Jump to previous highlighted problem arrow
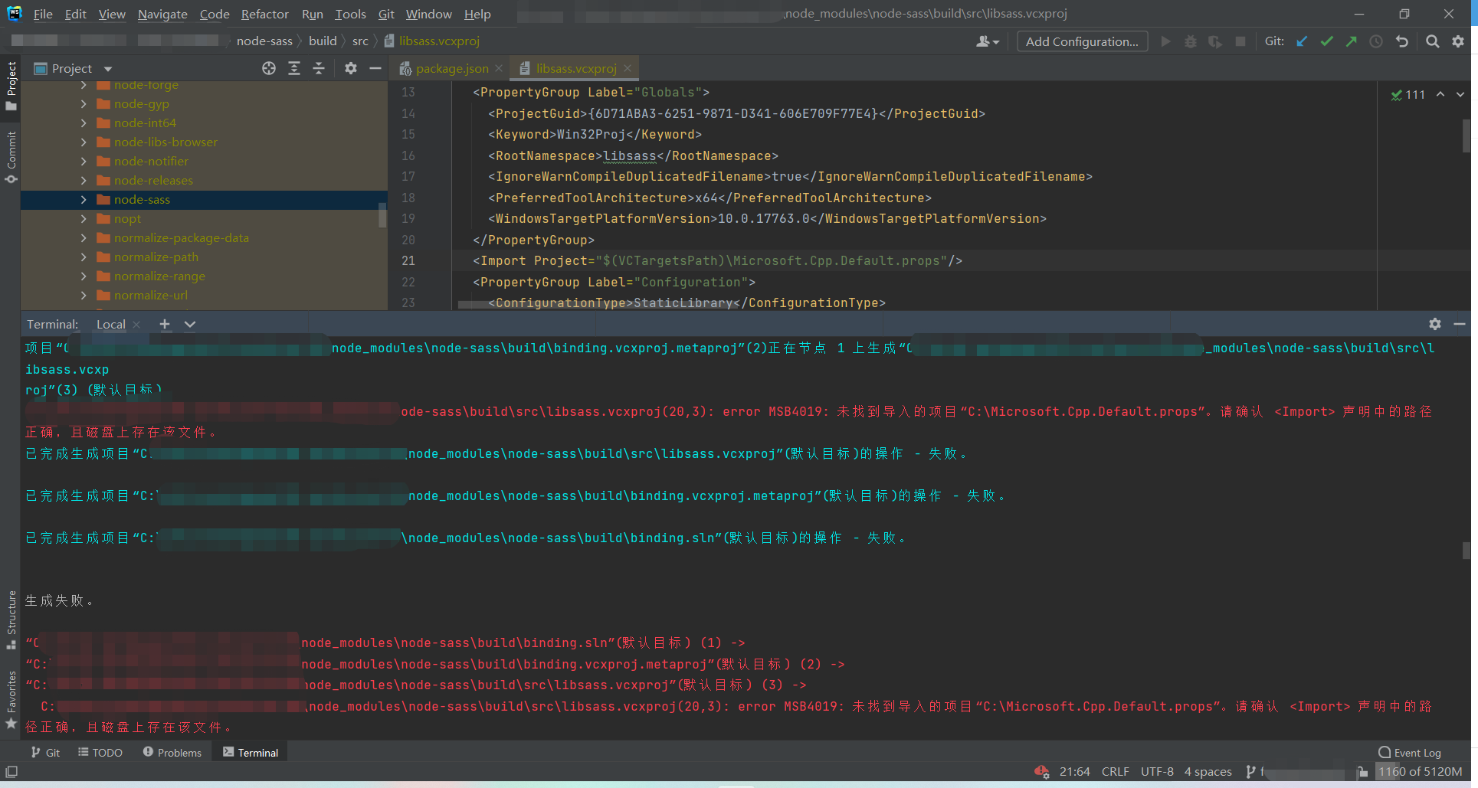This screenshot has height=788, width=1478. [1440, 94]
